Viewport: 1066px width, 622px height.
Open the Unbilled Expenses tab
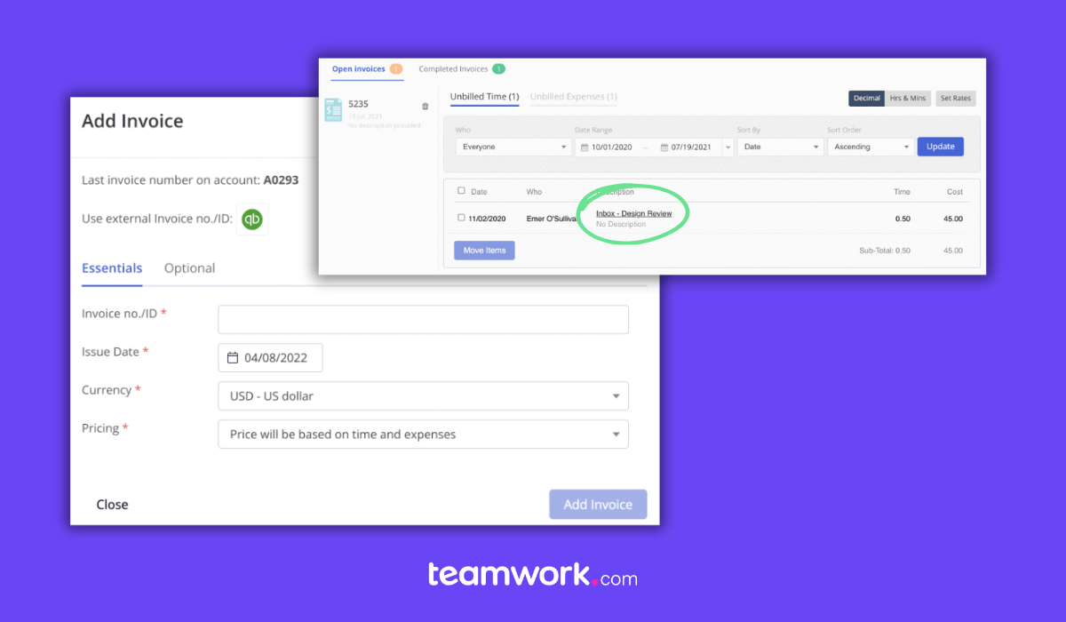click(573, 97)
